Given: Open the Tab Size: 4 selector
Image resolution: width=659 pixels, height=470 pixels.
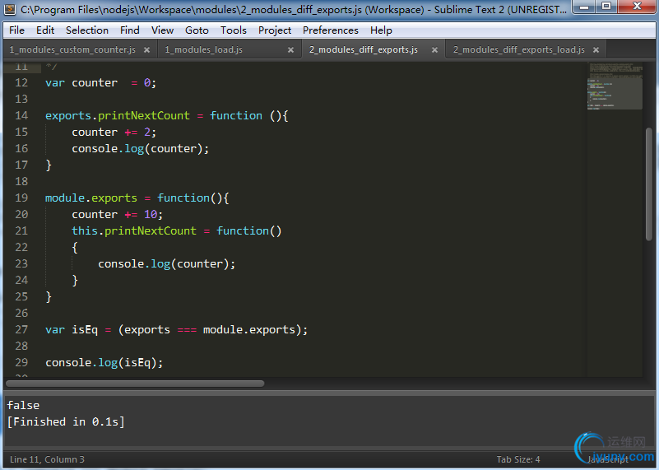Looking at the screenshot, I should 518,459.
